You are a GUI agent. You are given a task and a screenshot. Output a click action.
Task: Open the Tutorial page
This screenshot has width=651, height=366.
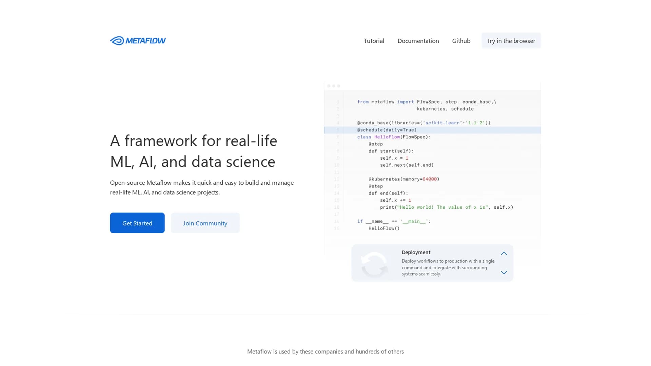(x=374, y=41)
